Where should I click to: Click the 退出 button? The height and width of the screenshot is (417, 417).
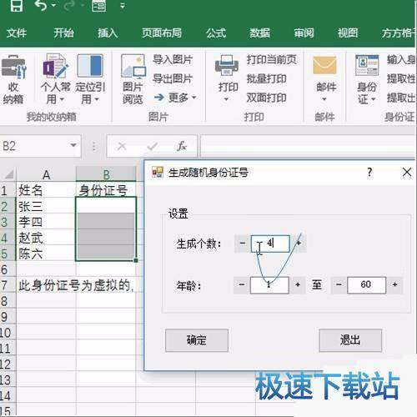coord(350,340)
